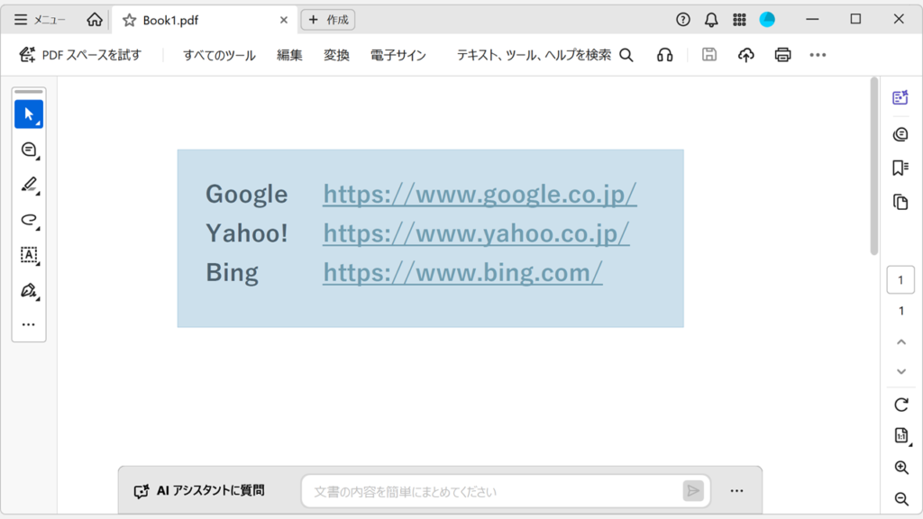The height and width of the screenshot is (519, 923).
Task: Click the vertical document scrollbar
Action: [x=874, y=167]
